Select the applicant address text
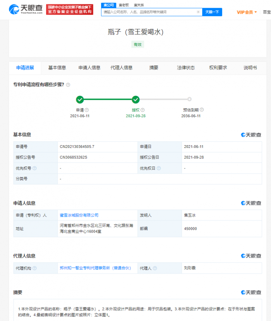Screen dimensions: 271x321 point(96,229)
